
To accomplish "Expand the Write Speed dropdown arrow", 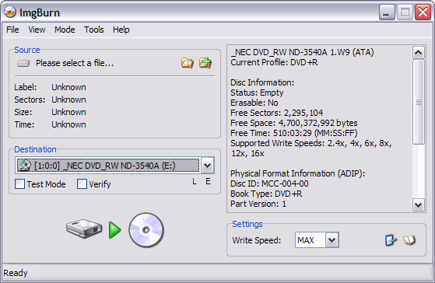I will (x=332, y=240).
